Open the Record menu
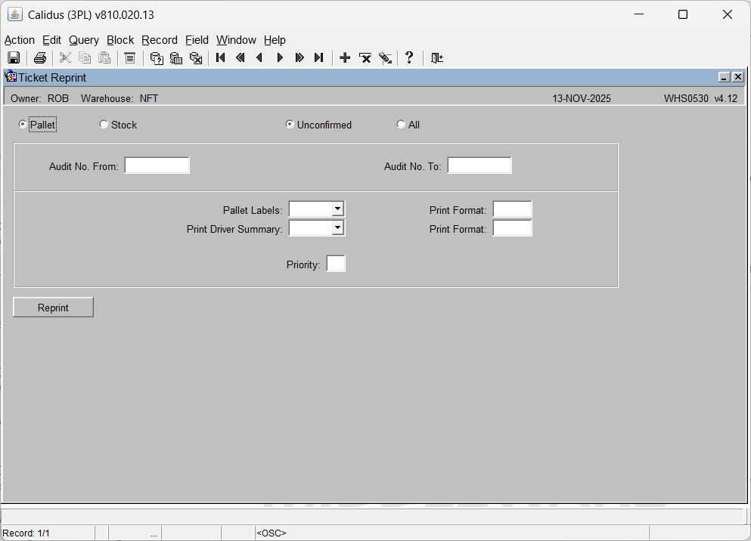The image size is (751, 541). point(159,40)
